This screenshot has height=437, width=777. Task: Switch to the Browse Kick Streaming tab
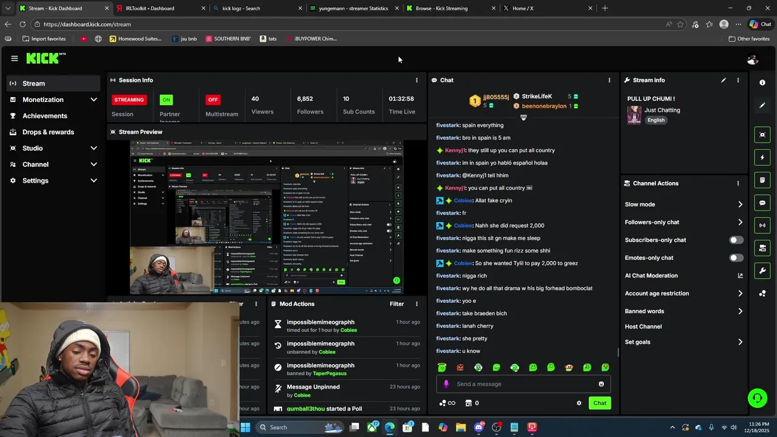[x=450, y=8]
